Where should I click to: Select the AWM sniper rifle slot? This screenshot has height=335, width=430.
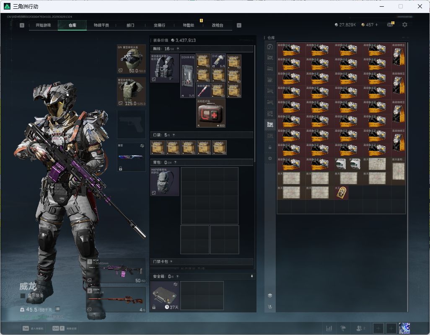click(116, 300)
